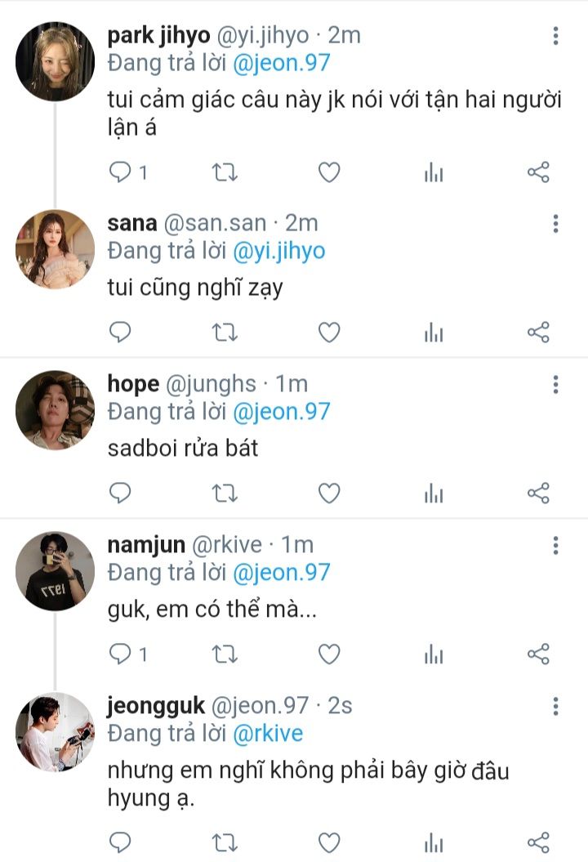
Task: Retweet park jihyo's reply
Action: [x=225, y=172]
